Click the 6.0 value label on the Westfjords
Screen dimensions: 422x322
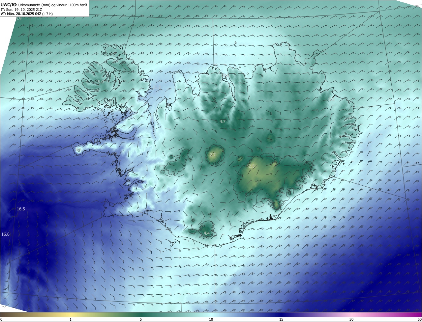click(100, 82)
